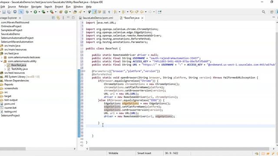Viewport: 278px width, 156px height.
Task: Open the Refactor menu
Action: click(x=23, y=7)
